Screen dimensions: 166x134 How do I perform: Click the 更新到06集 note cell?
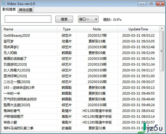pos(97,87)
